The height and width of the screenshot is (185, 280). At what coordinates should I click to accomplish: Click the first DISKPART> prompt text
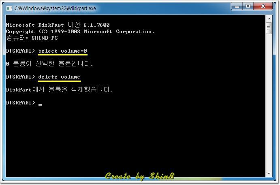pyautogui.click(x=20, y=51)
